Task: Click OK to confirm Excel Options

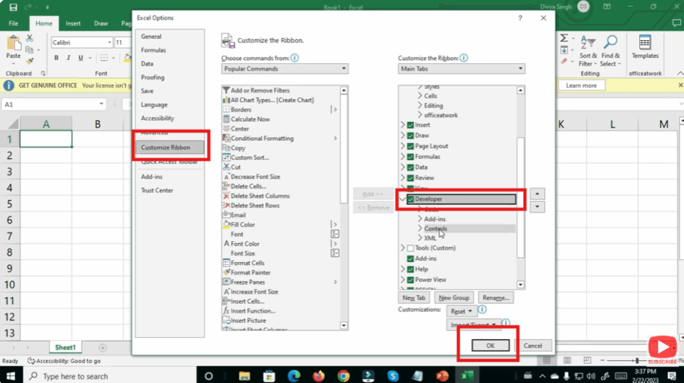Action: pos(490,346)
